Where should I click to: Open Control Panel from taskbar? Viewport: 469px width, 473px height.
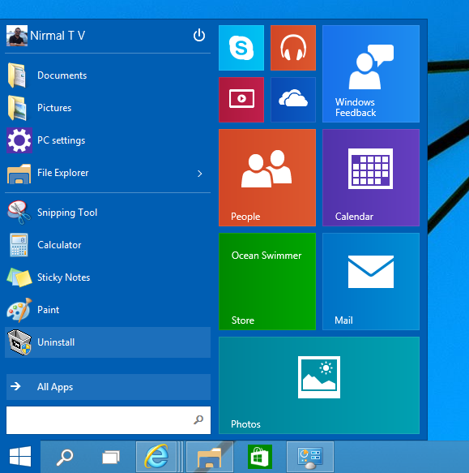(310, 457)
